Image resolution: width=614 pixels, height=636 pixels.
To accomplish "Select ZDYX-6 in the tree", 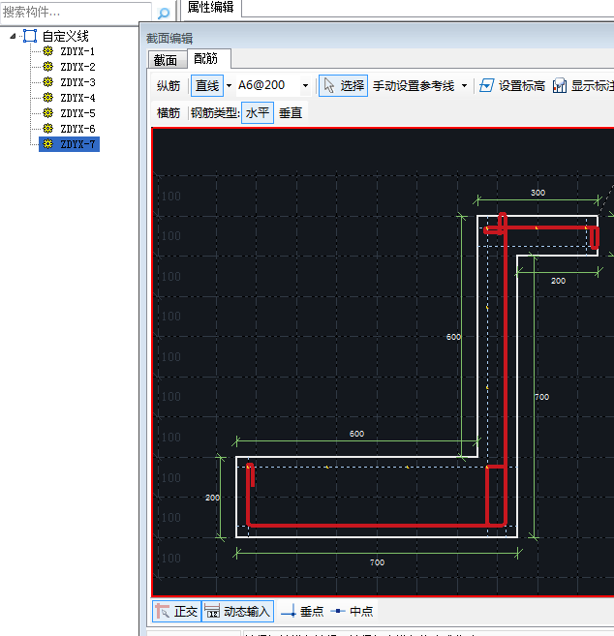I will (x=77, y=129).
